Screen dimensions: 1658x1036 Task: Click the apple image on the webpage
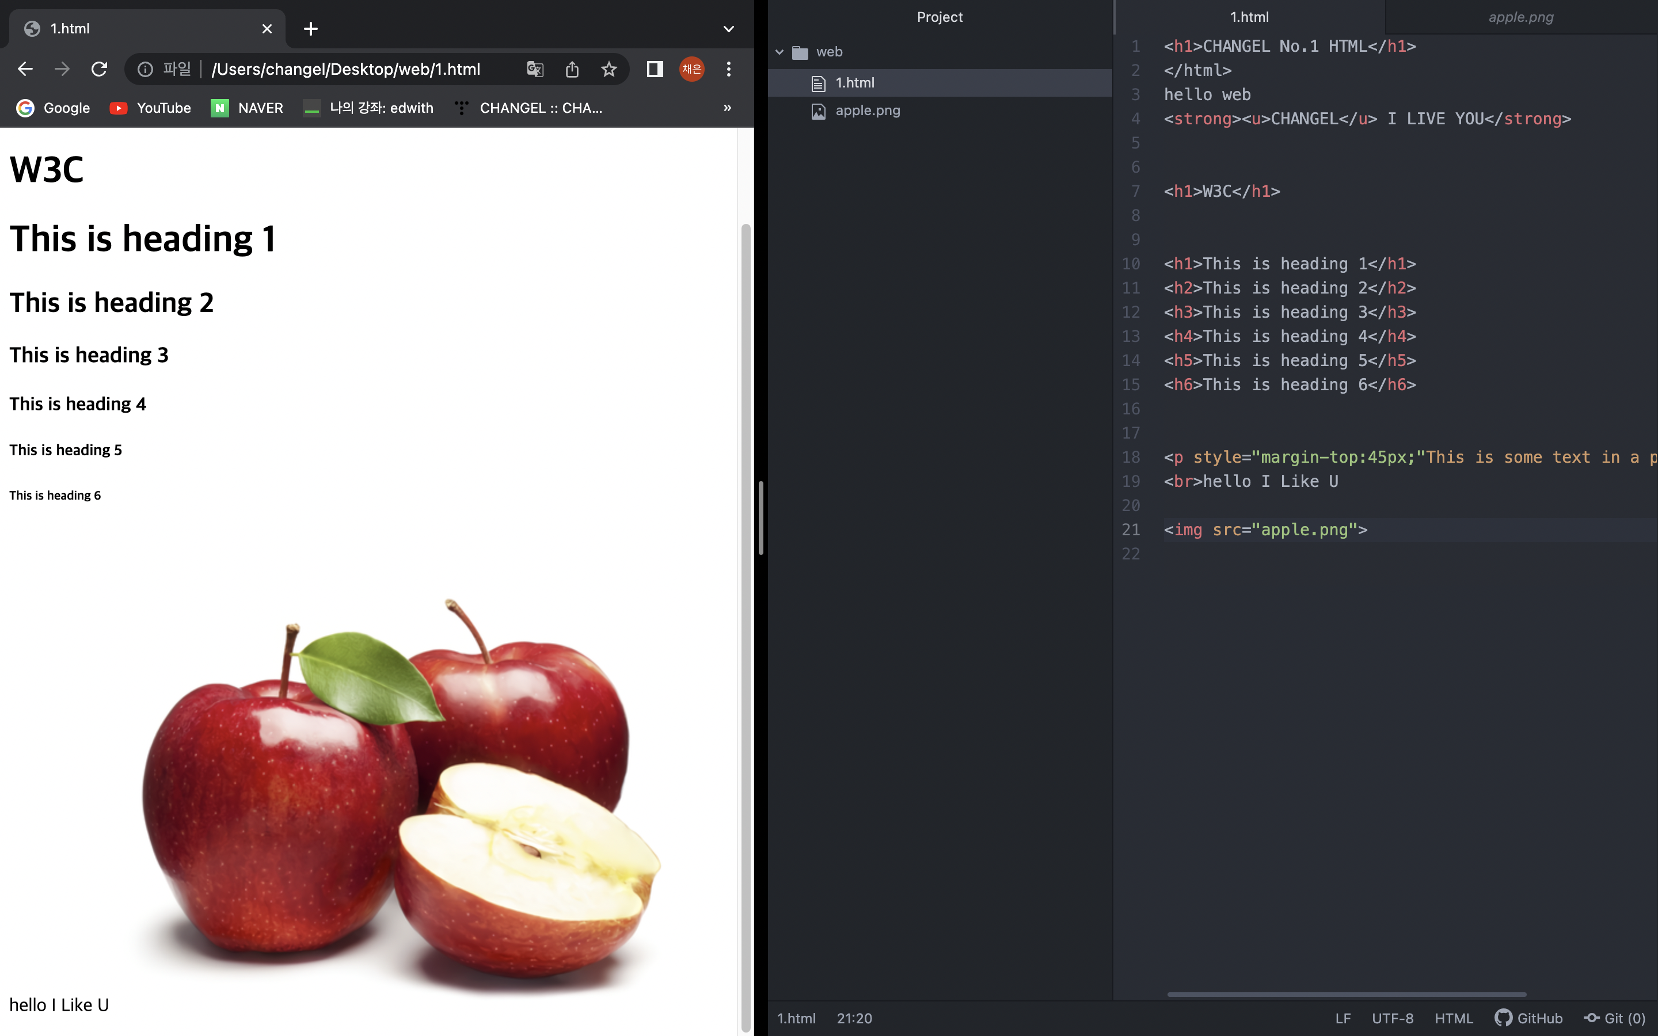(401, 796)
